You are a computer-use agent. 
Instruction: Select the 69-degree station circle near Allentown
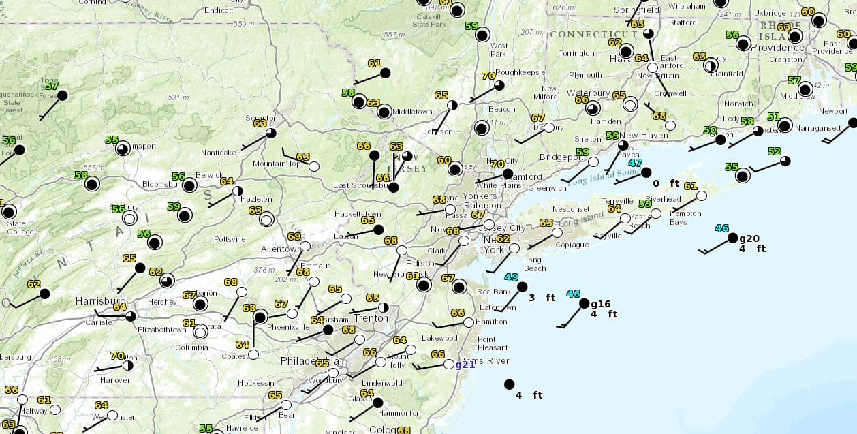click(x=305, y=246)
